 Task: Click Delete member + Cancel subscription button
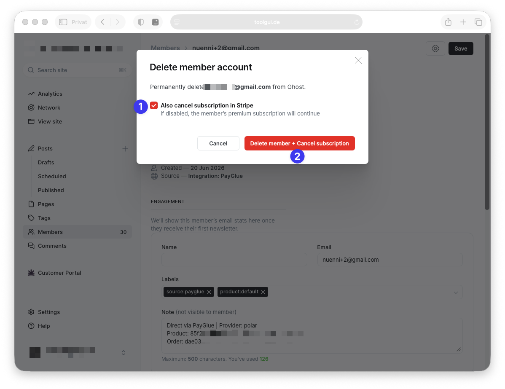(300, 143)
